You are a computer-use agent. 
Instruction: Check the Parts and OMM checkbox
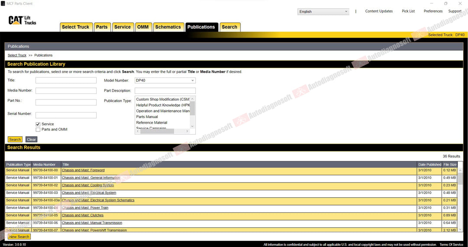[38, 130]
